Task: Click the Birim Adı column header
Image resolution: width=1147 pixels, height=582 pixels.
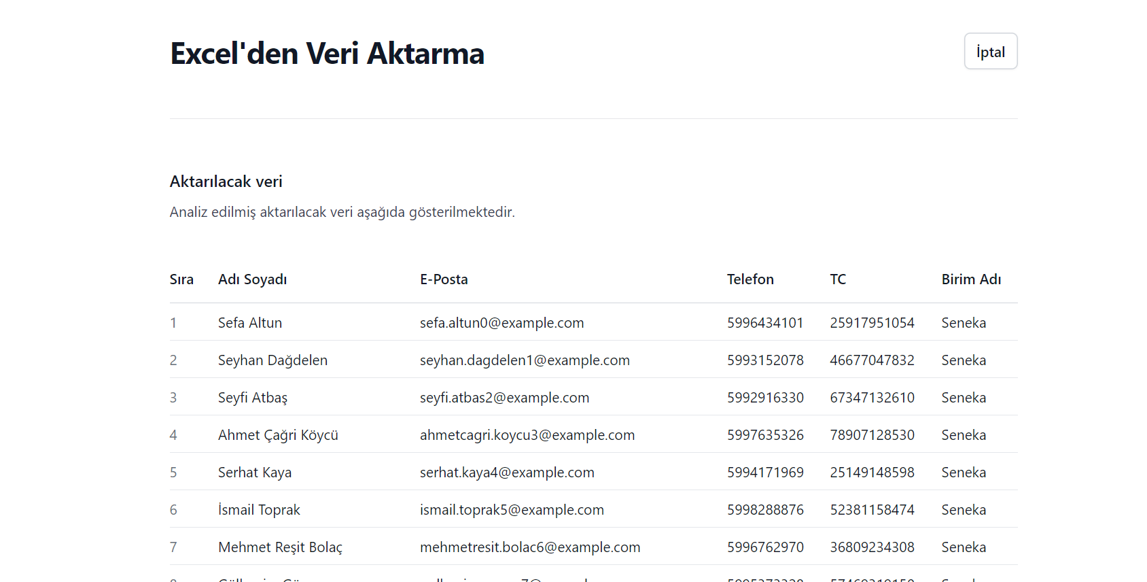Action: click(x=971, y=279)
